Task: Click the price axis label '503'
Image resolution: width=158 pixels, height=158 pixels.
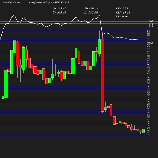Action: (x=149, y=56)
